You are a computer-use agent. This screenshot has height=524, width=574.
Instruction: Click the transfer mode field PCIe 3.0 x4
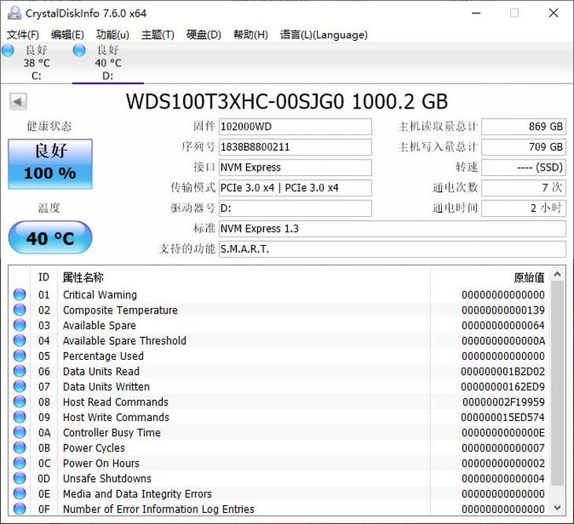coord(295,188)
